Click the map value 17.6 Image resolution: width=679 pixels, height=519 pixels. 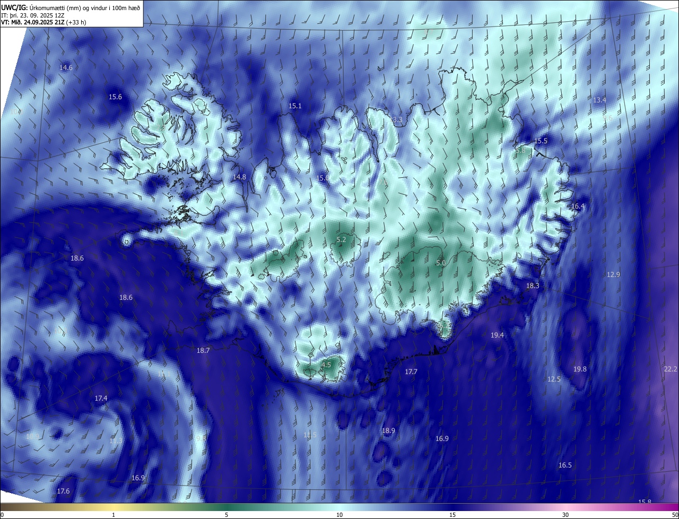point(63,491)
